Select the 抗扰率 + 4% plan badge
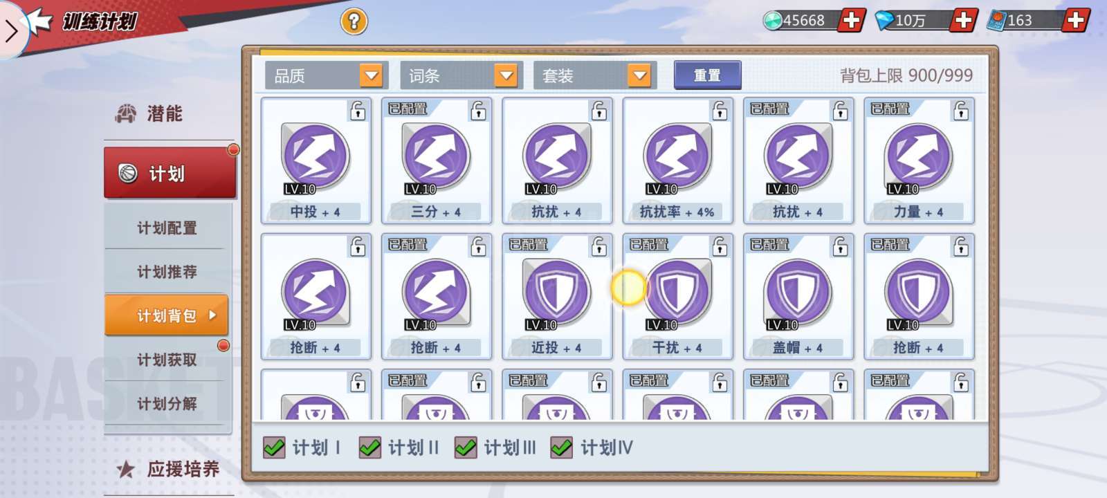The height and width of the screenshot is (498, 1107). coord(677,160)
